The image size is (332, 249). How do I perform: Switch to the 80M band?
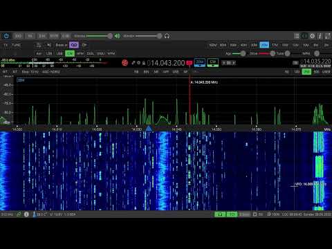[x=223, y=45]
